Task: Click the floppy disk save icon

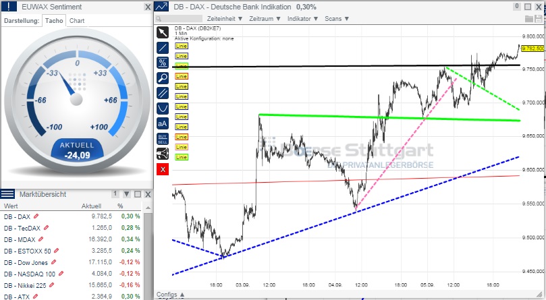Action: coord(538,19)
